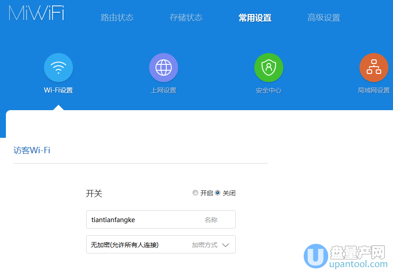
Task: Expand the 加密方式 dropdown arrow
Action: click(x=225, y=244)
